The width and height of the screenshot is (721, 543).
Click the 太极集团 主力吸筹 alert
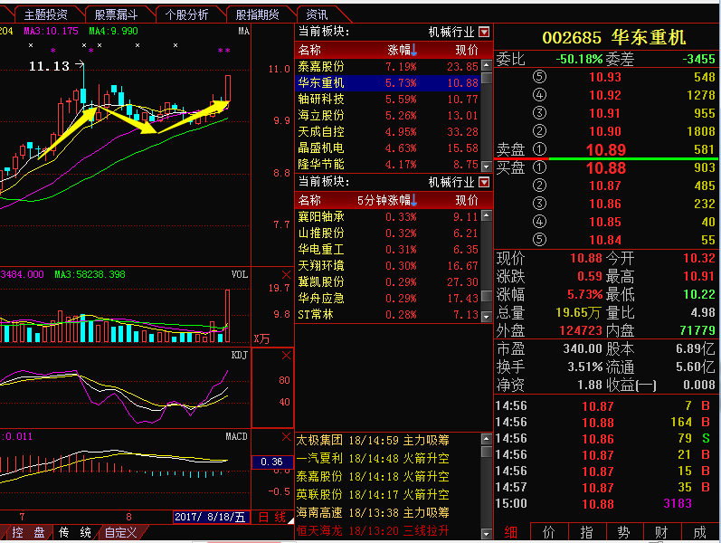pos(373,441)
